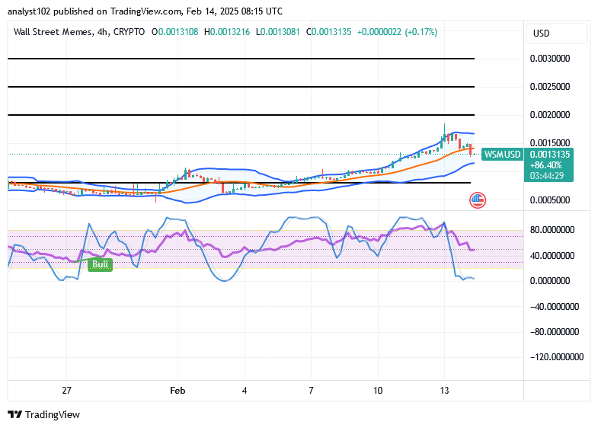Click the −40.0000000 oscillator axis label
Viewport: 598px width, 428px height.
[555, 306]
